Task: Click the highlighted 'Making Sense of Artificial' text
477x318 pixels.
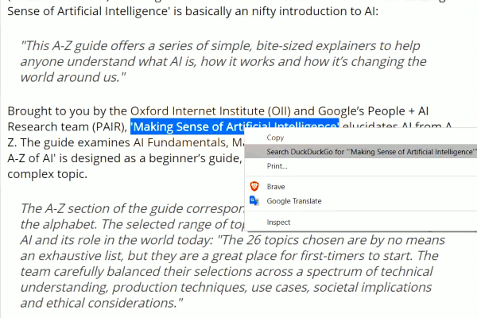Action: coord(188,126)
